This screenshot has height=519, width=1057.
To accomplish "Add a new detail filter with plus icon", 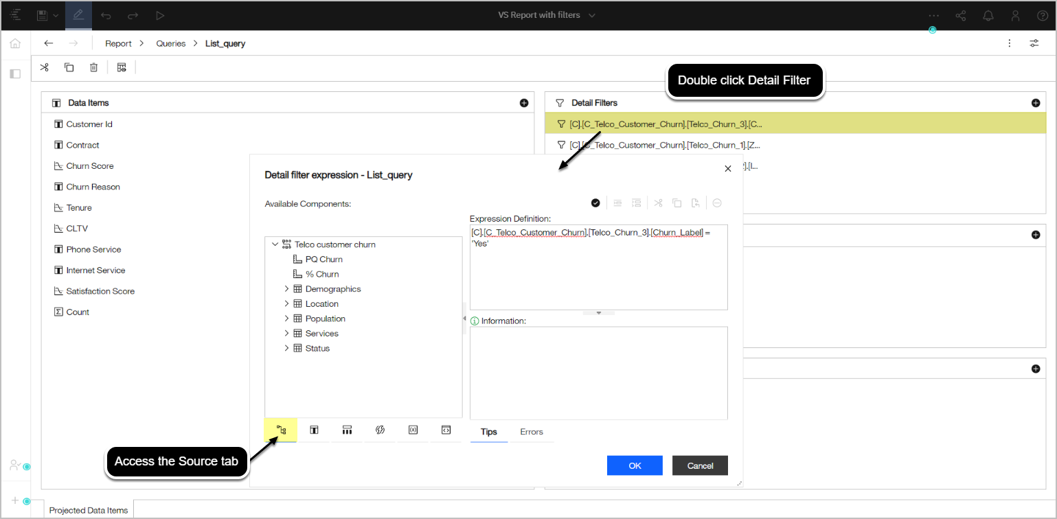I will [1036, 103].
